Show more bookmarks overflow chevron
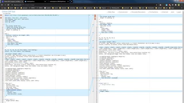The width and height of the screenshot is (184, 103). [182, 8]
